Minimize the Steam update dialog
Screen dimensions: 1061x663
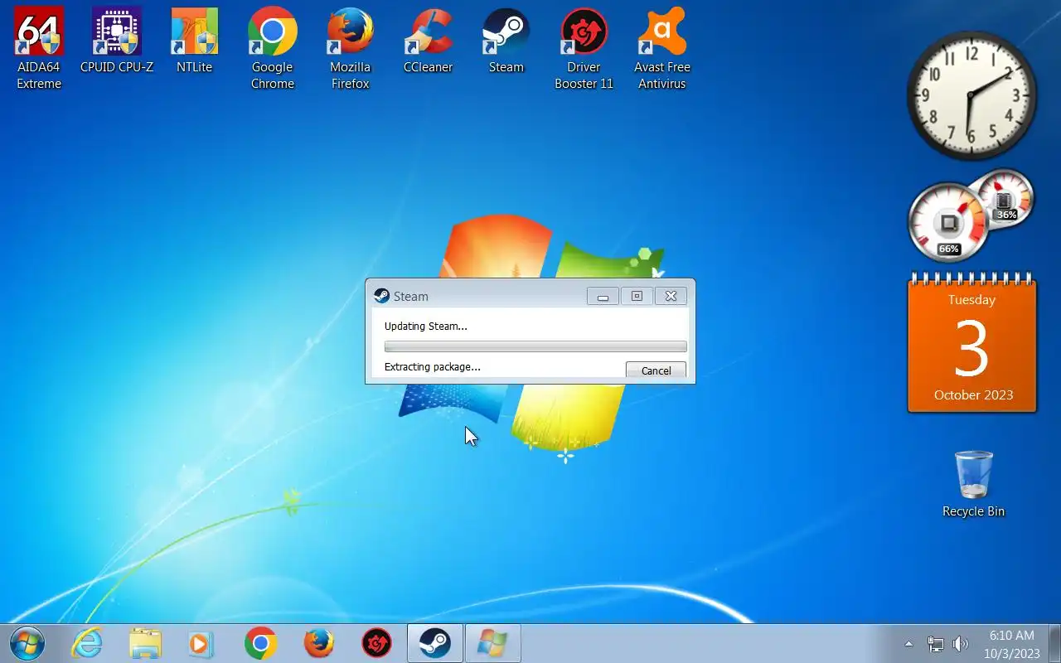click(603, 296)
